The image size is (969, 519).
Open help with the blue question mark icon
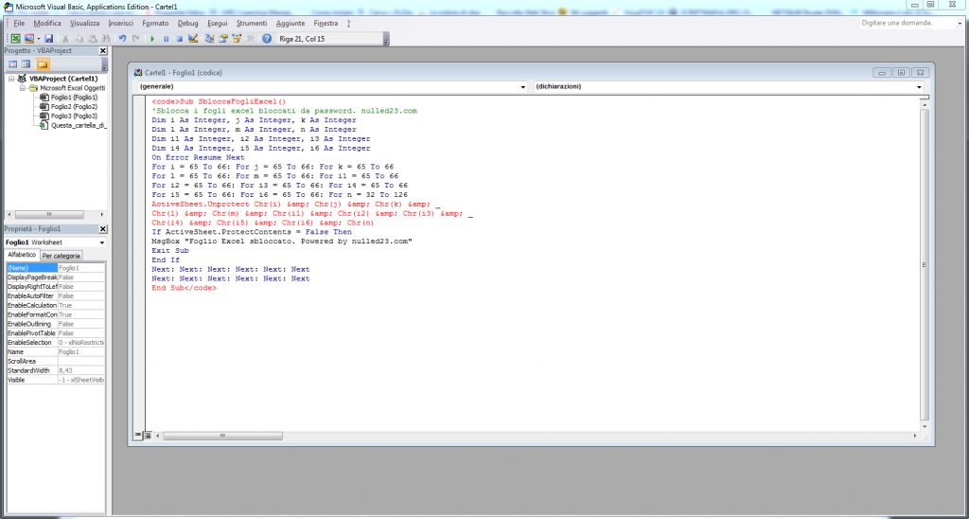(268, 39)
